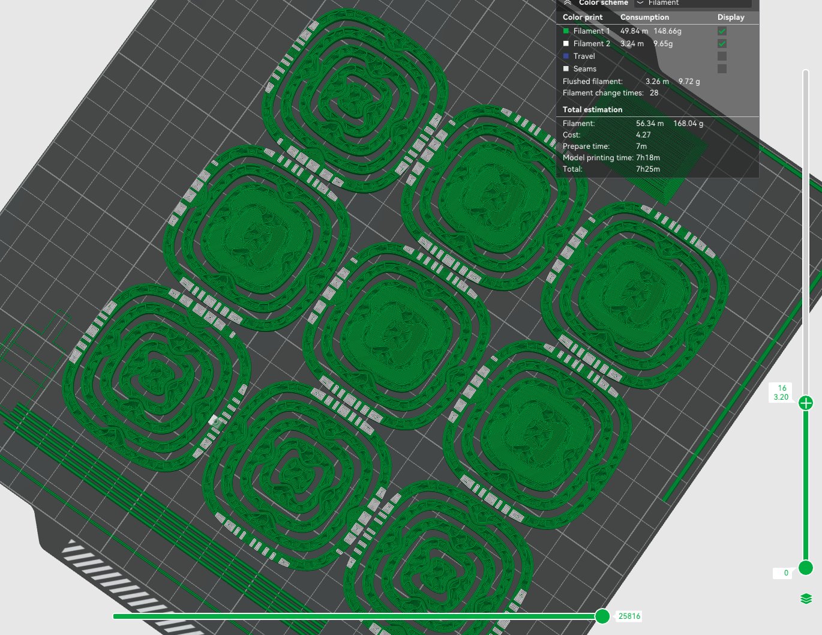The height and width of the screenshot is (635, 822).
Task: Enable Travel display checkbox
Action: click(x=722, y=56)
